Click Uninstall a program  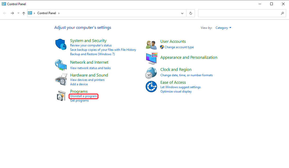(84, 96)
